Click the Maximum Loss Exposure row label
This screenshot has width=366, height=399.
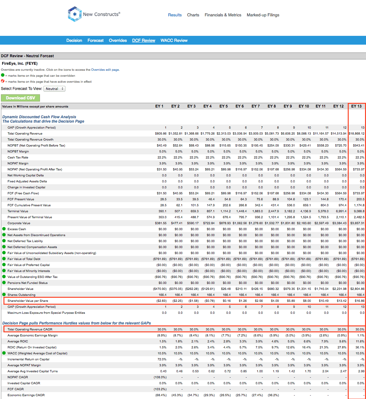[x=46, y=313]
